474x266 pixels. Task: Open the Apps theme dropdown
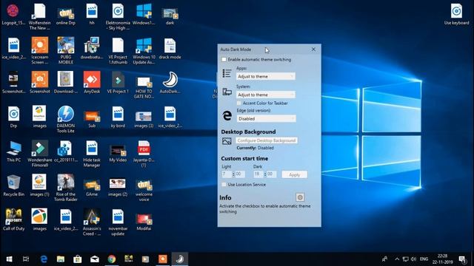(266, 76)
